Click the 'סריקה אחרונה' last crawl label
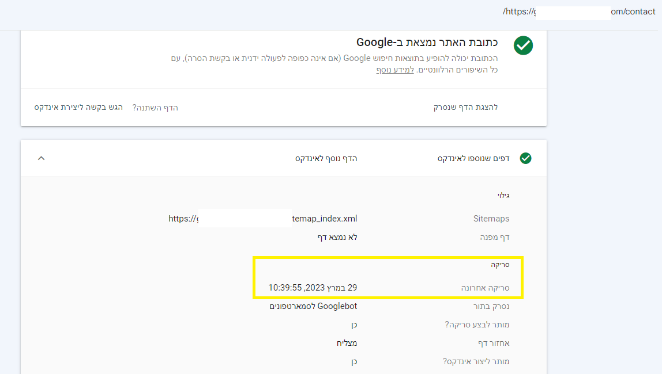 click(485, 288)
